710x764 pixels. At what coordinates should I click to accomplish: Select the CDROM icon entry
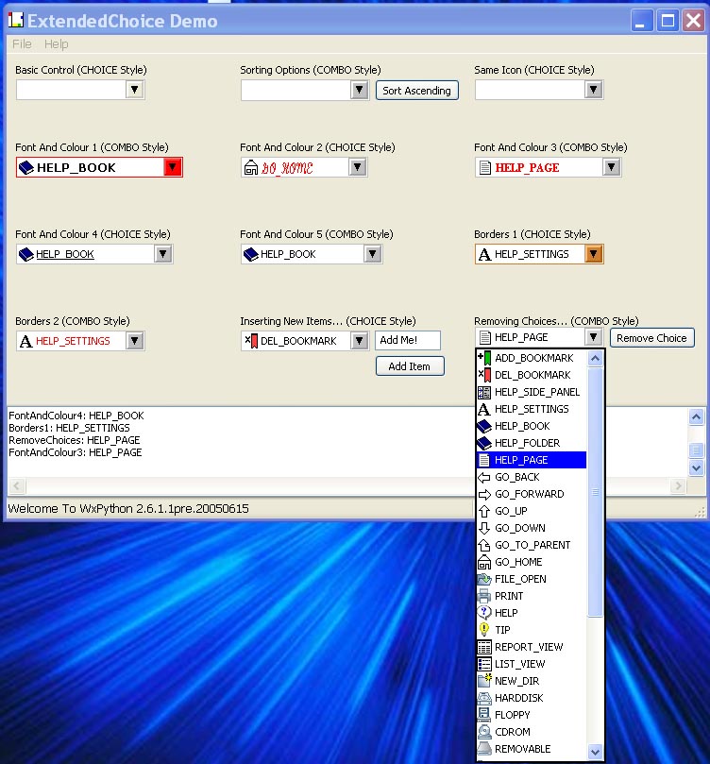click(x=484, y=732)
